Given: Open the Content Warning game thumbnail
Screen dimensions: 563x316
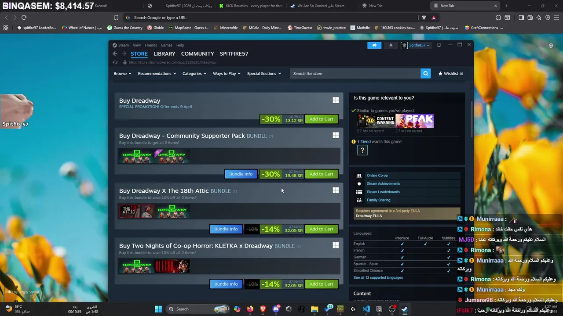Looking at the screenshot, I should (x=376, y=121).
